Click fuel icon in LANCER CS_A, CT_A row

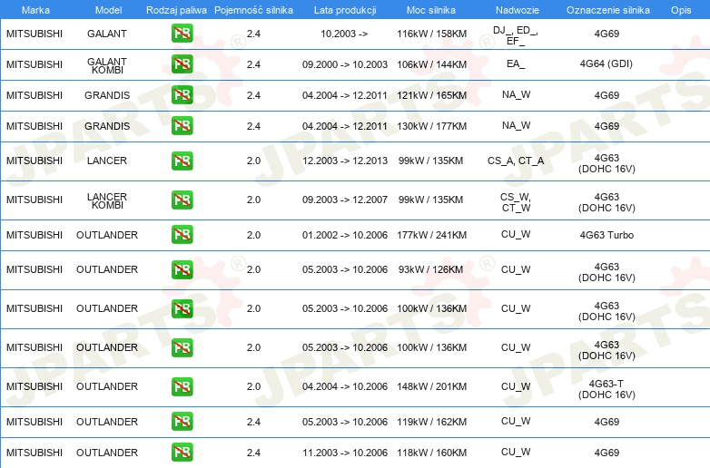pos(182,161)
